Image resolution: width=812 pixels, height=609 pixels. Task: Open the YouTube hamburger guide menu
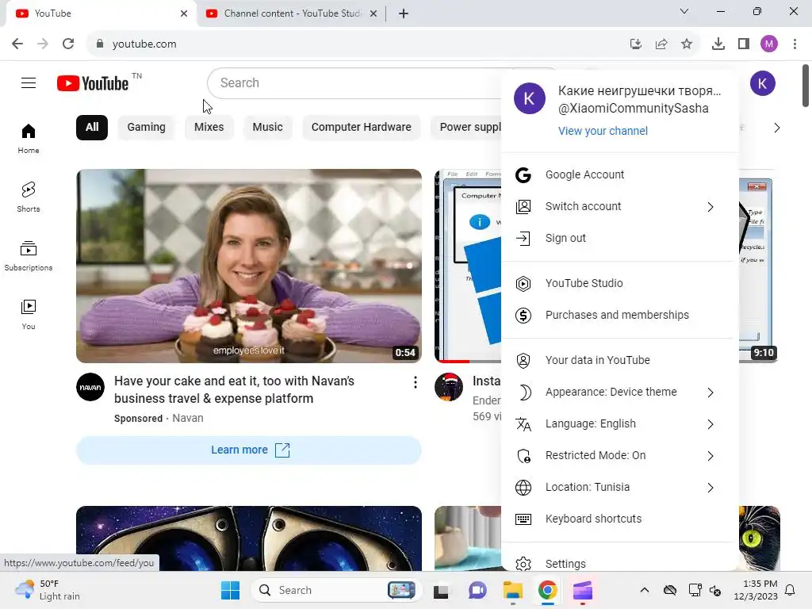pos(29,82)
